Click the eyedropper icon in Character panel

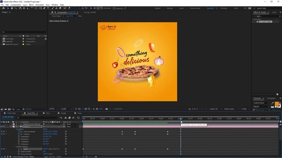(272, 103)
